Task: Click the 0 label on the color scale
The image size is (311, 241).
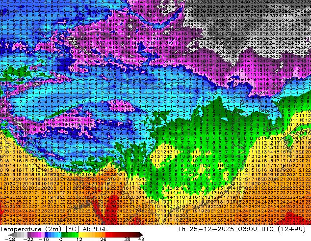Action: pos(61,239)
